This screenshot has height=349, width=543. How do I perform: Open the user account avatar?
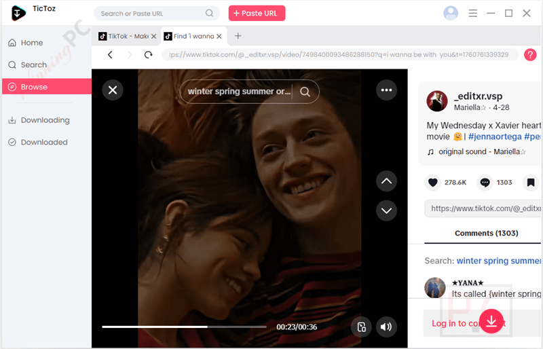[x=451, y=13]
